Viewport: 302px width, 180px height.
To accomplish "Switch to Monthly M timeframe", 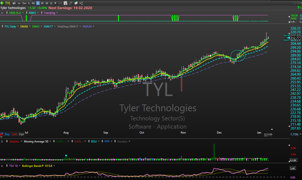I will (x=47, y=3).
